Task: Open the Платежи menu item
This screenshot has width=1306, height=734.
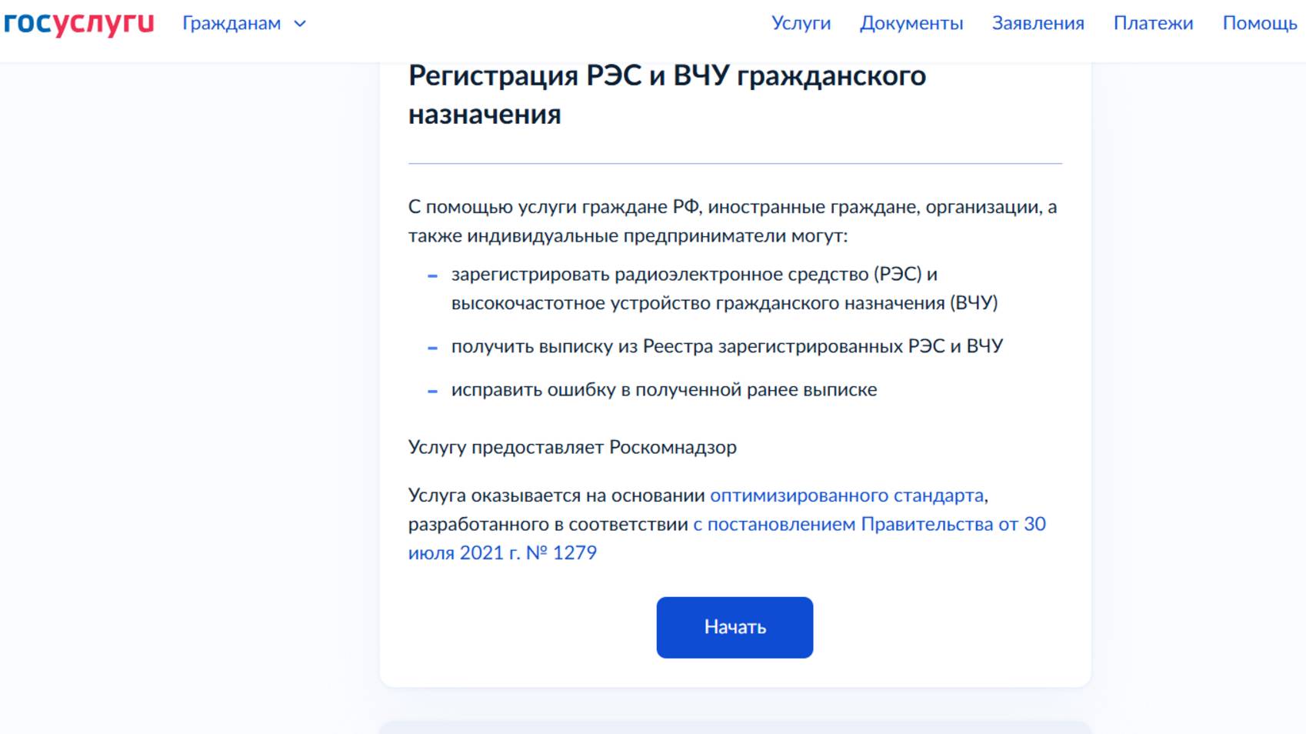Action: [x=1153, y=23]
